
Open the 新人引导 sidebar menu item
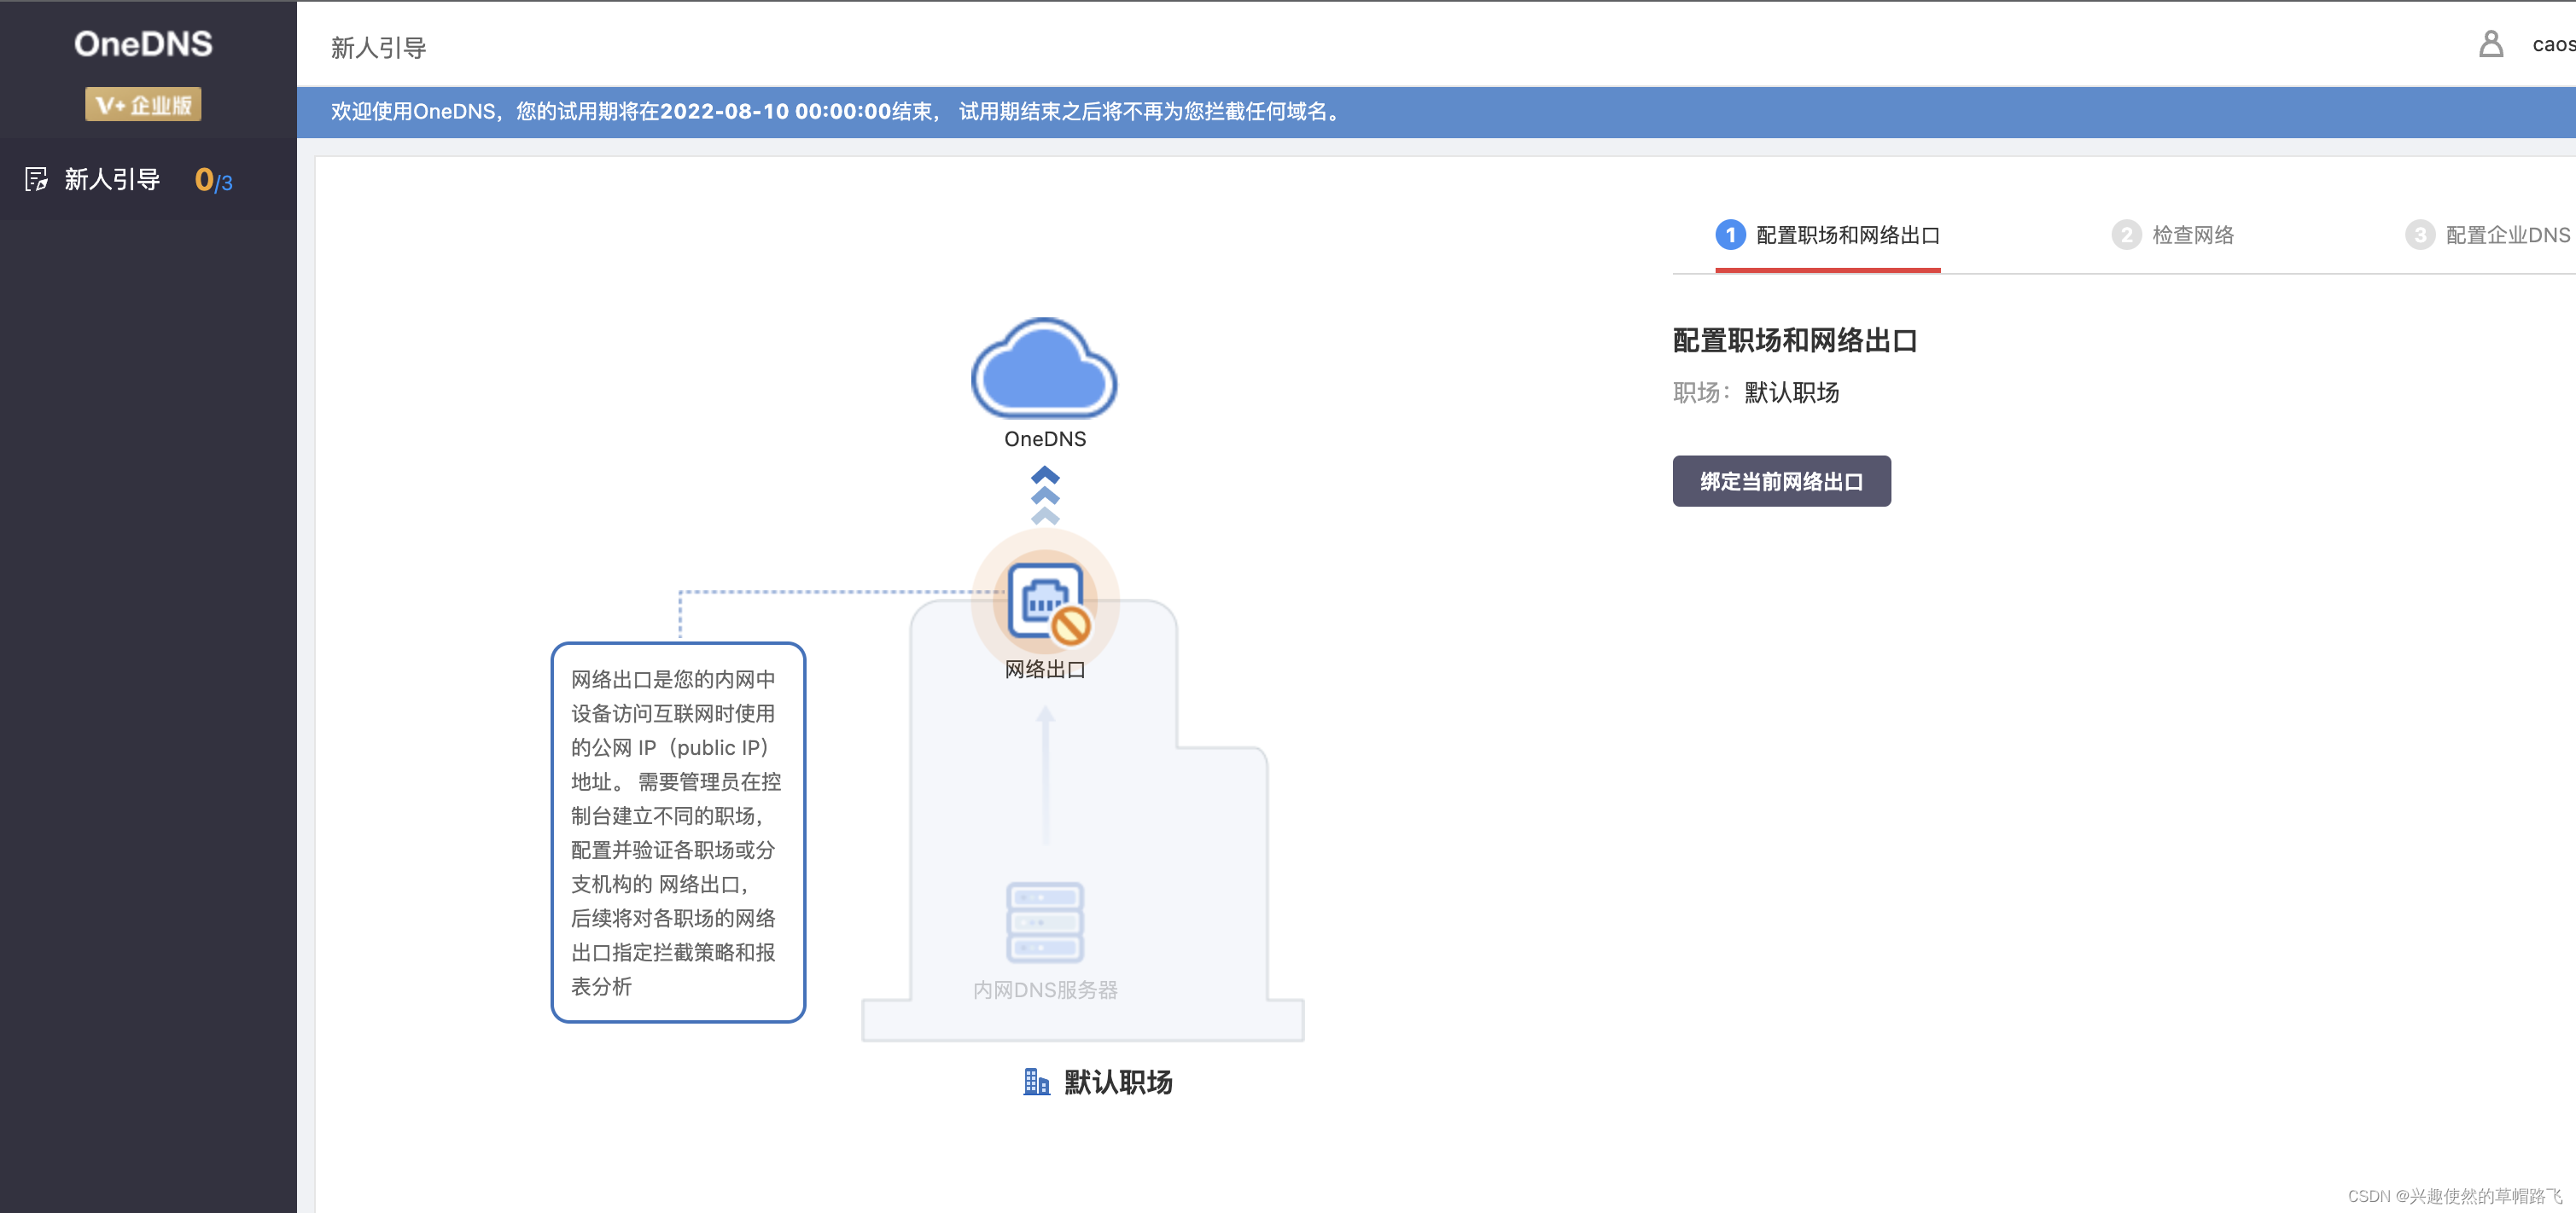click(x=148, y=180)
